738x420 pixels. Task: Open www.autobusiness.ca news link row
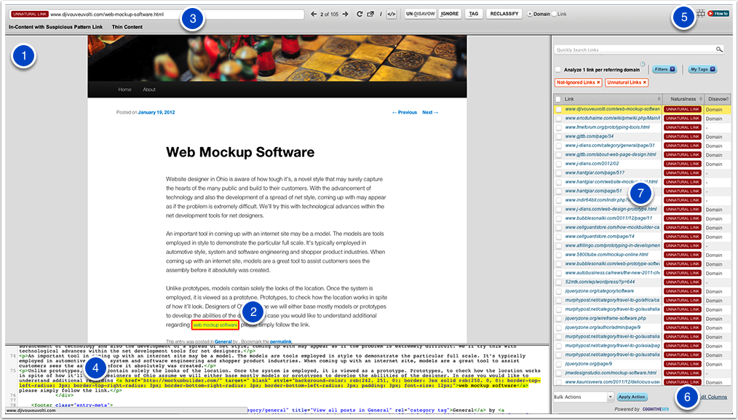612,273
